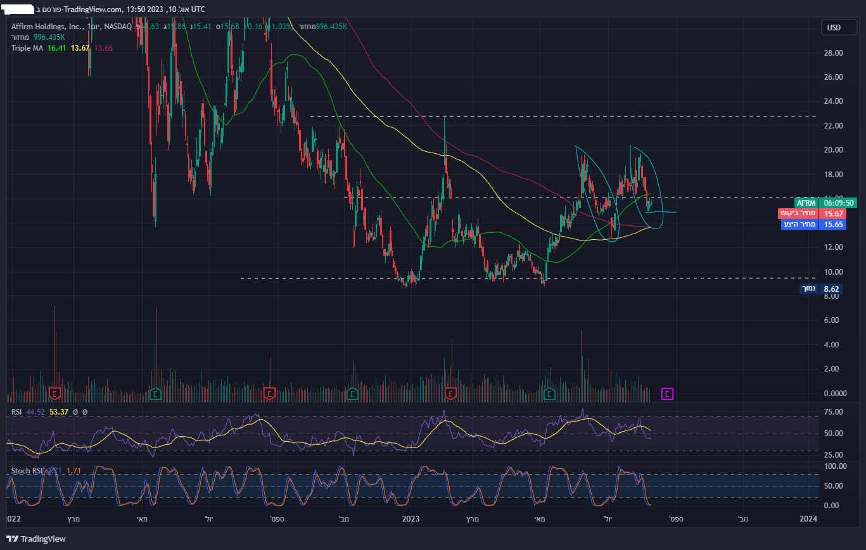
Task: Click the yellow 53.37 RSI value
Action: coord(58,412)
